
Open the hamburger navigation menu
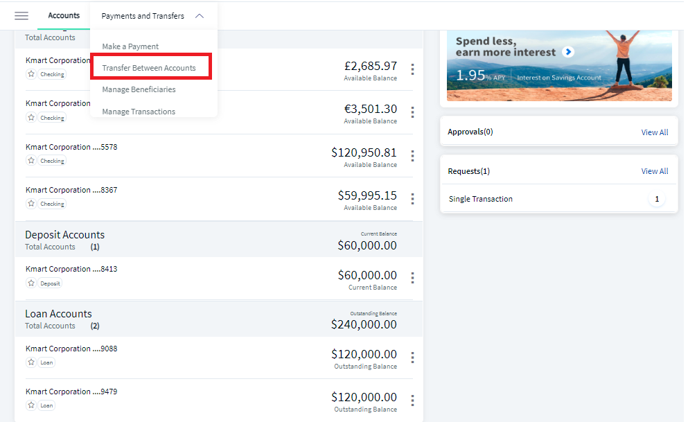21,16
